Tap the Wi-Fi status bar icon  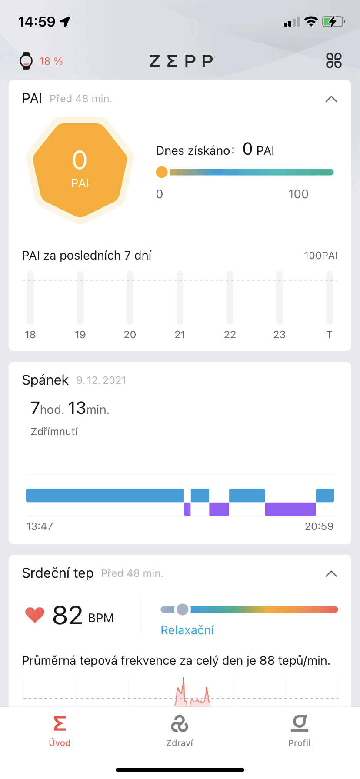click(311, 21)
